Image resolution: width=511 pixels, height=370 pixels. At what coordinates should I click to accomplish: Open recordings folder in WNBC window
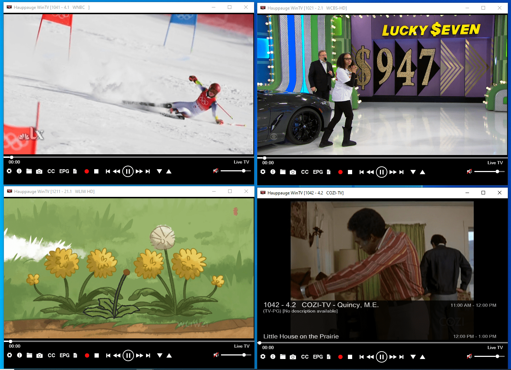click(29, 171)
